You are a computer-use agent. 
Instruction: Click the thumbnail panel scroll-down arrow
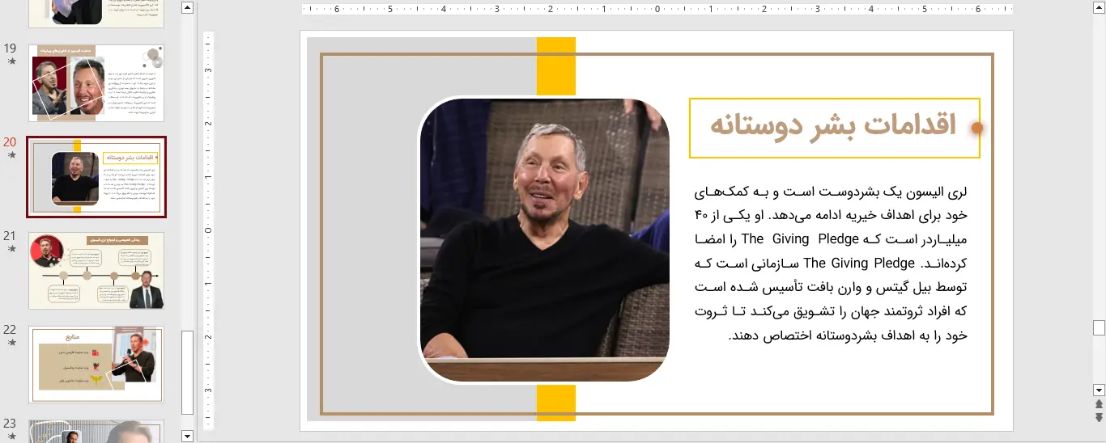[188, 436]
